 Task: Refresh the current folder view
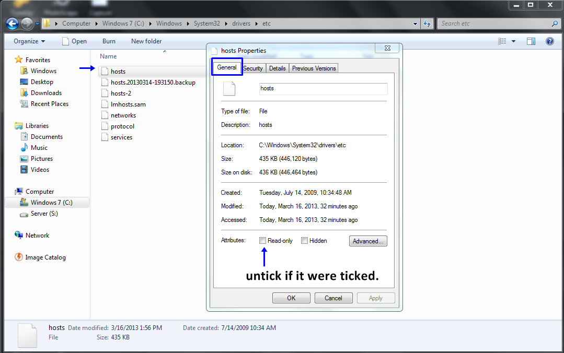tap(427, 23)
